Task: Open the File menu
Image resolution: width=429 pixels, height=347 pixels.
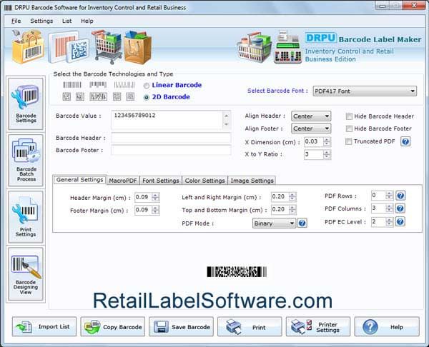Action: point(16,21)
